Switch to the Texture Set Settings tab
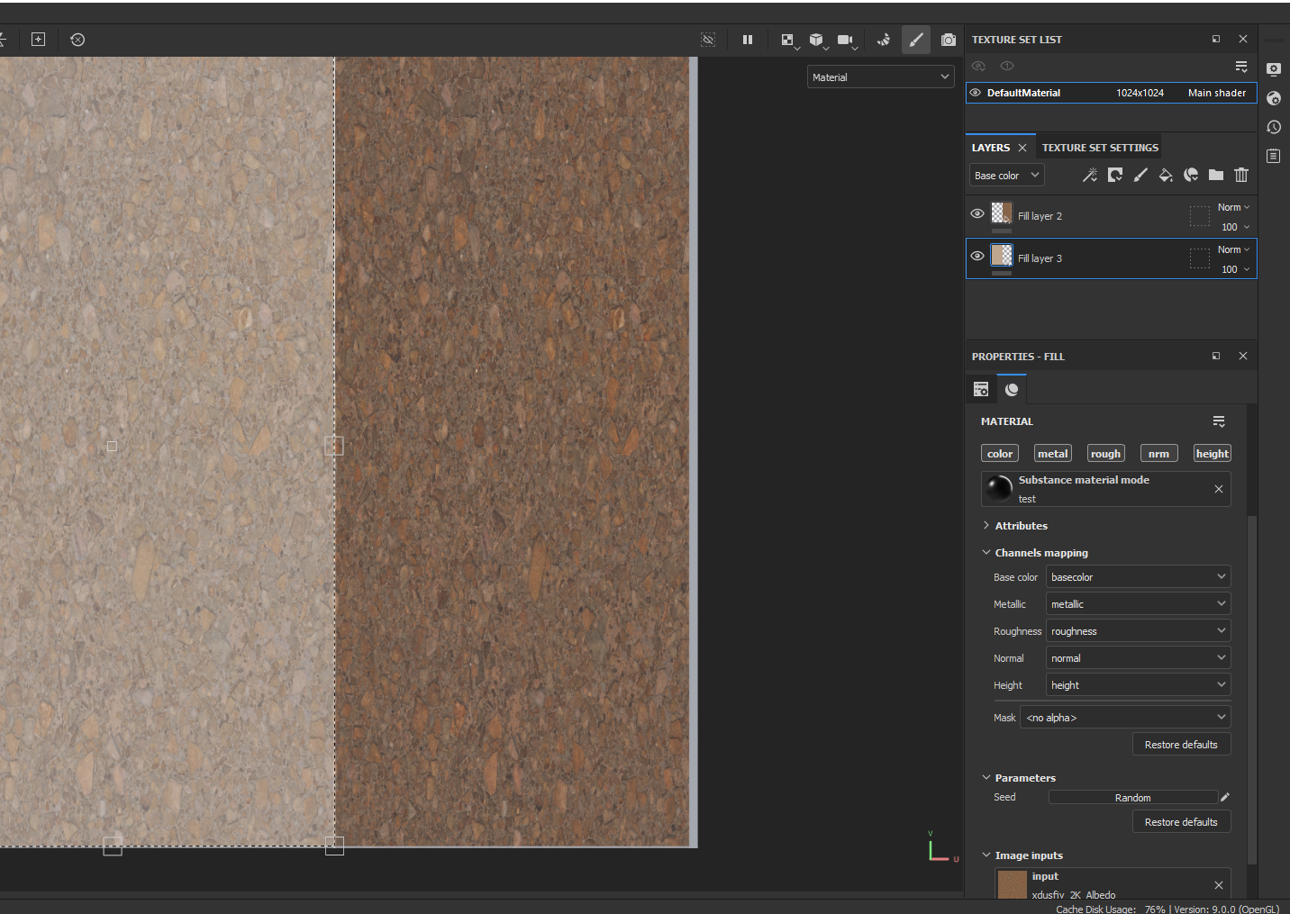Viewport: 1290px width, 914px height. pyautogui.click(x=1100, y=147)
